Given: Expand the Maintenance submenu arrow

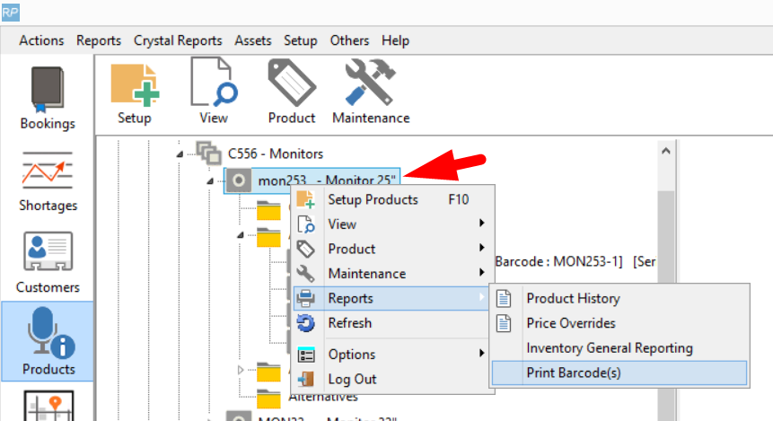Looking at the screenshot, I should click(481, 273).
